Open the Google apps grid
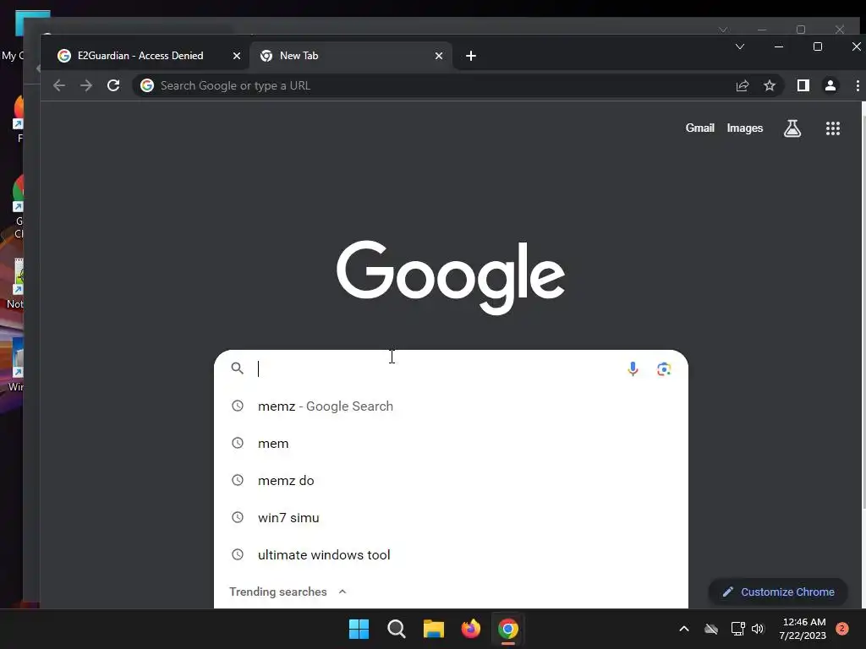866x649 pixels. pos(833,128)
